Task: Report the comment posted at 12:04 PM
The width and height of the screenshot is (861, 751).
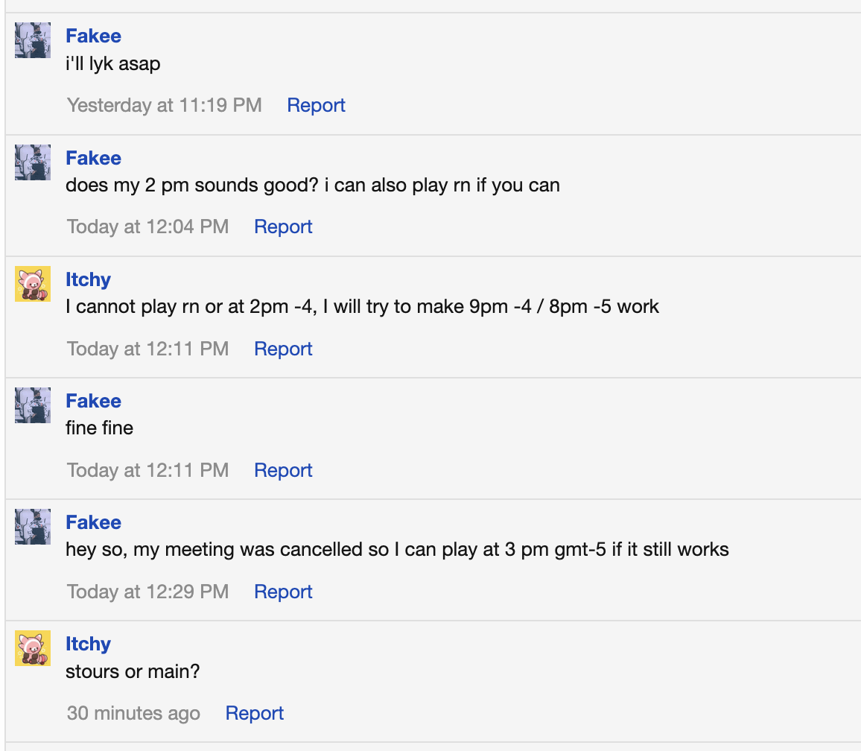Action: (283, 226)
